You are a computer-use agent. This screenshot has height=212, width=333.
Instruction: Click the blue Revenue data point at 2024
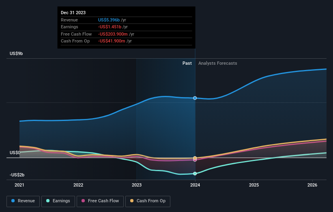[195, 98]
